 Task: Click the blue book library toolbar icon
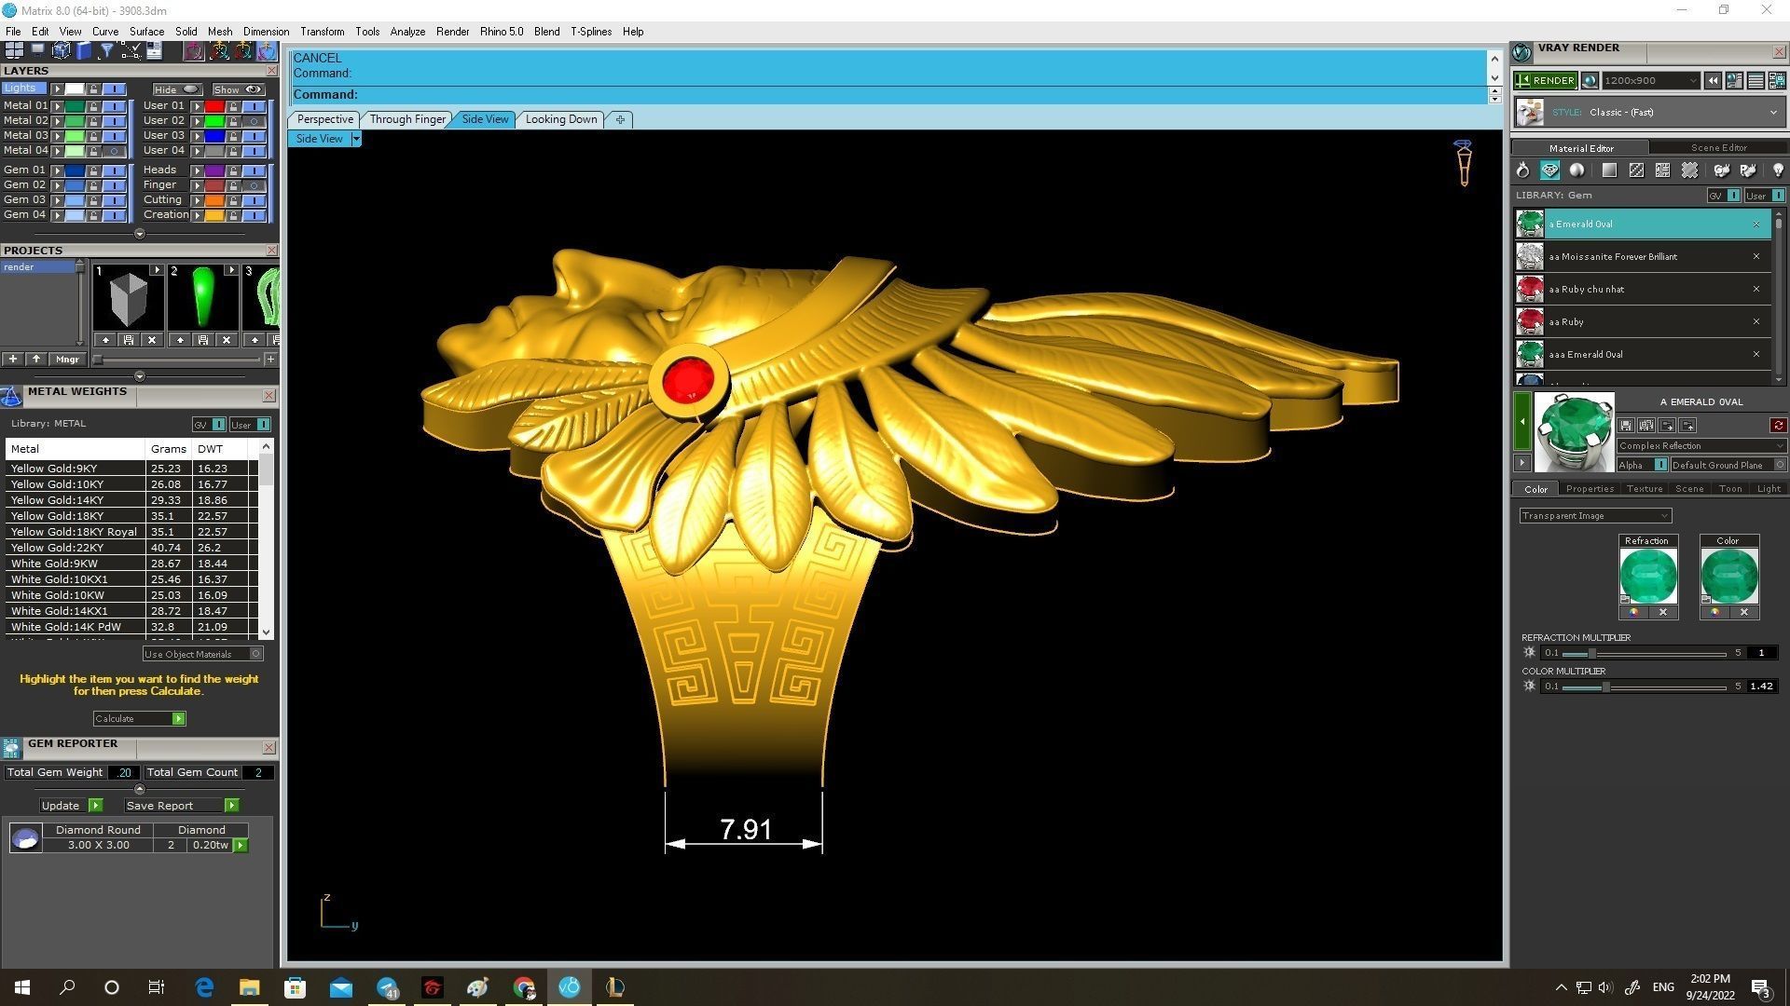(84, 50)
